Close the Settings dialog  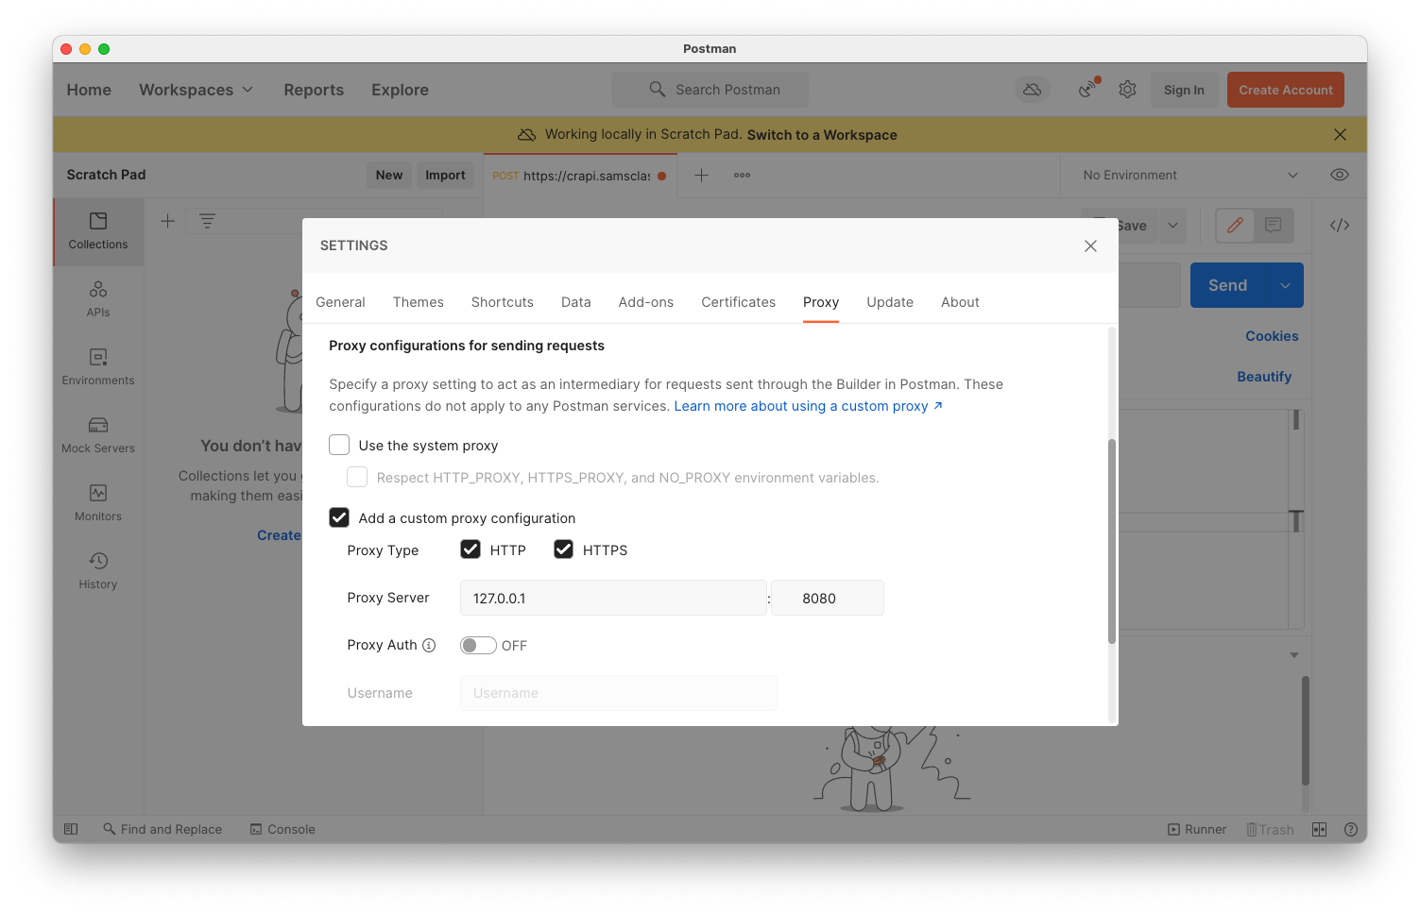1090,245
